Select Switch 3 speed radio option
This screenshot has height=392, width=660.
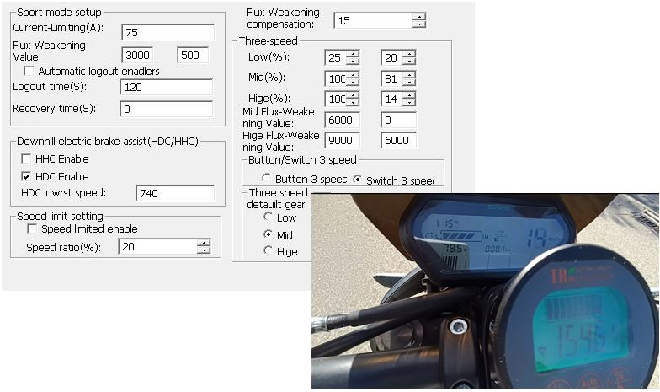click(x=358, y=180)
